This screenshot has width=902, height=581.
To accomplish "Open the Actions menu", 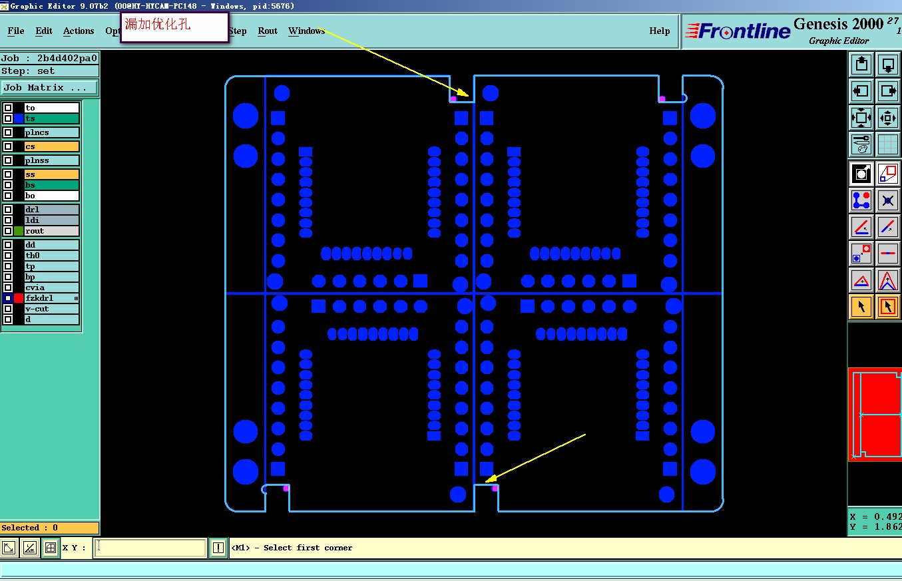I will tap(79, 31).
